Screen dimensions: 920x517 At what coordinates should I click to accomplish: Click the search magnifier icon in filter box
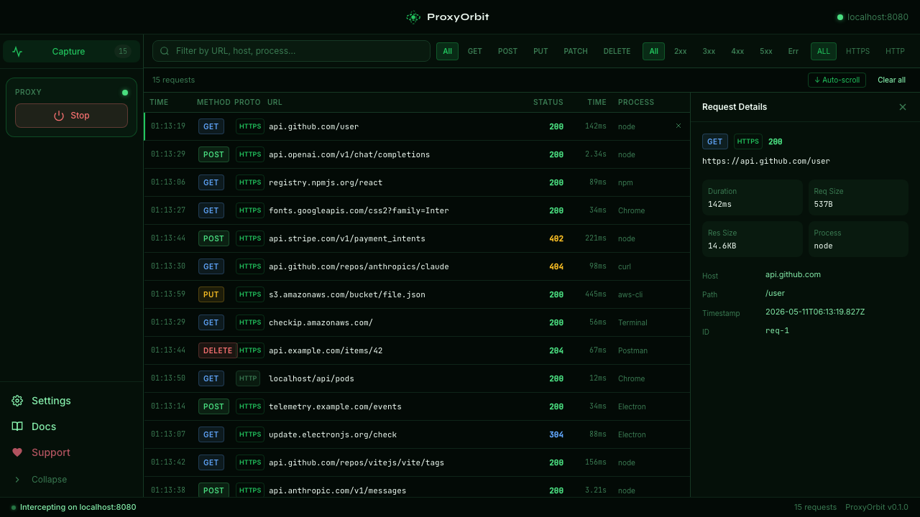pos(165,51)
